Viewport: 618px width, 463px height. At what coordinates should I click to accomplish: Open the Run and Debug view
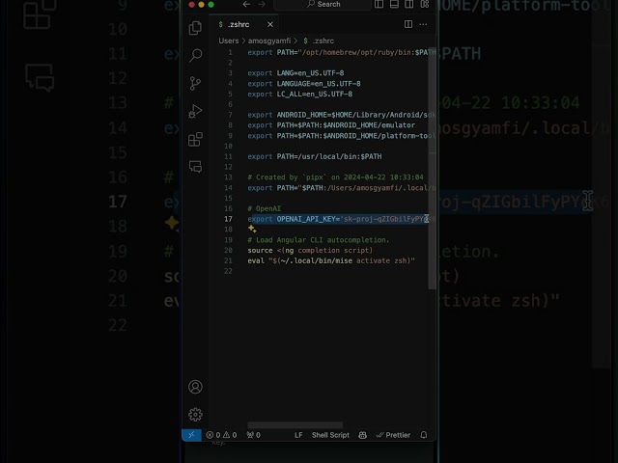[195, 112]
